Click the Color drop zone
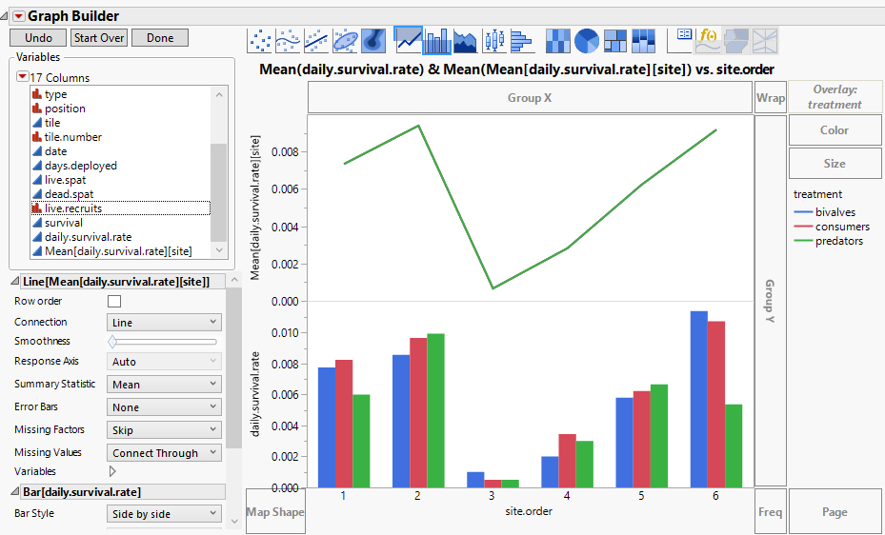Screen dimensions: 885x535 835,130
